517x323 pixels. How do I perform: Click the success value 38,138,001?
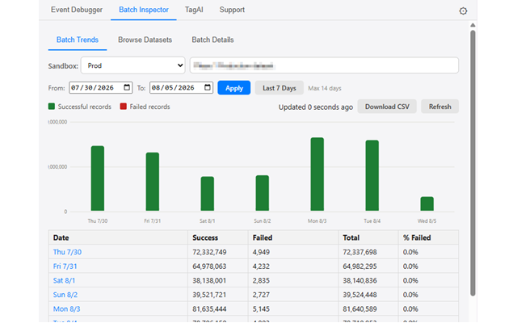[x=209, y=280]
